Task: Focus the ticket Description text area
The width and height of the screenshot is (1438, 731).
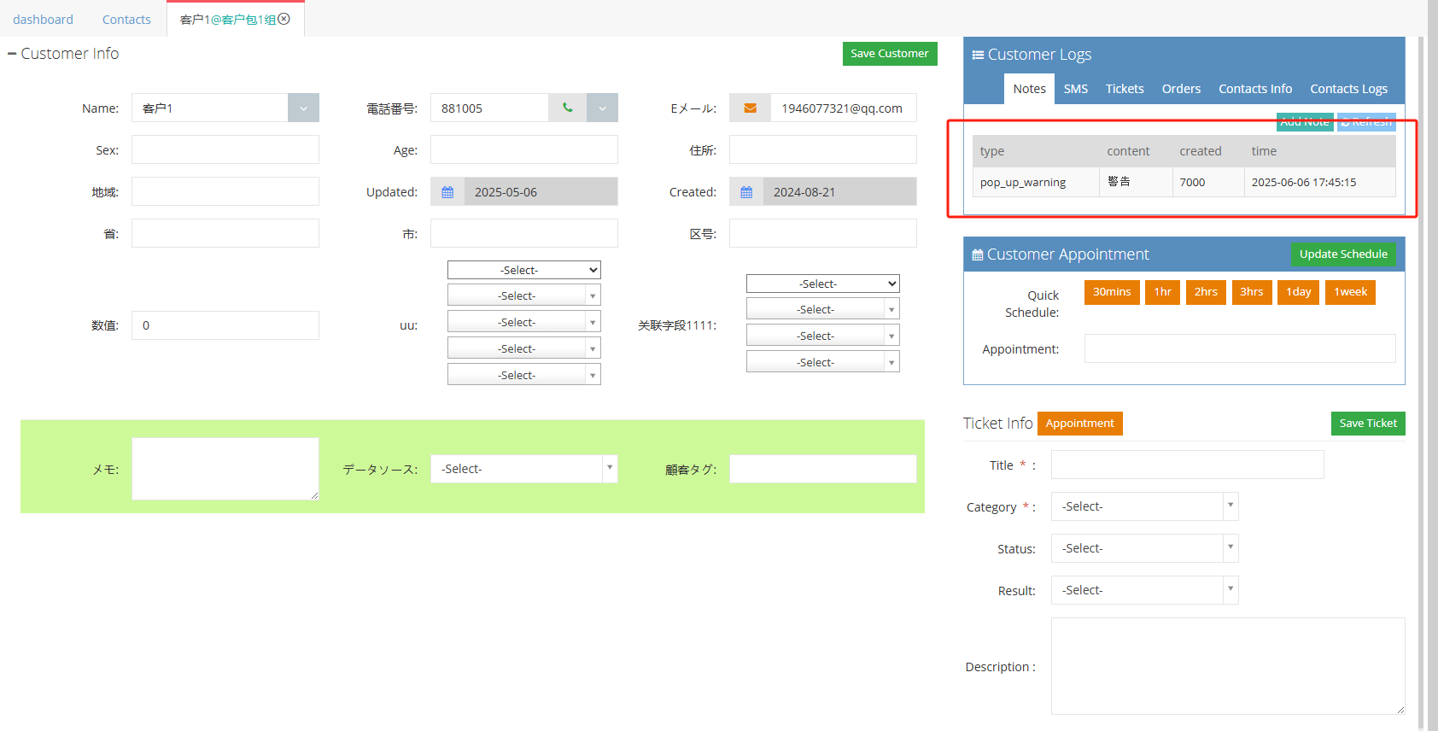Action: click(1228, 666)
